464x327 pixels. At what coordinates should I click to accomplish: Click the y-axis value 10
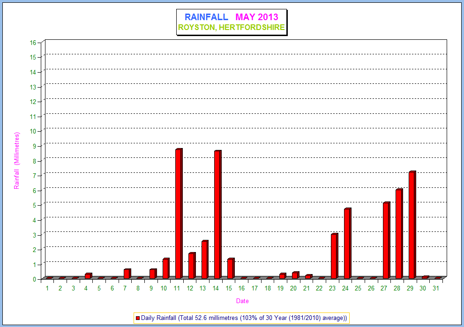click(33, 131)
